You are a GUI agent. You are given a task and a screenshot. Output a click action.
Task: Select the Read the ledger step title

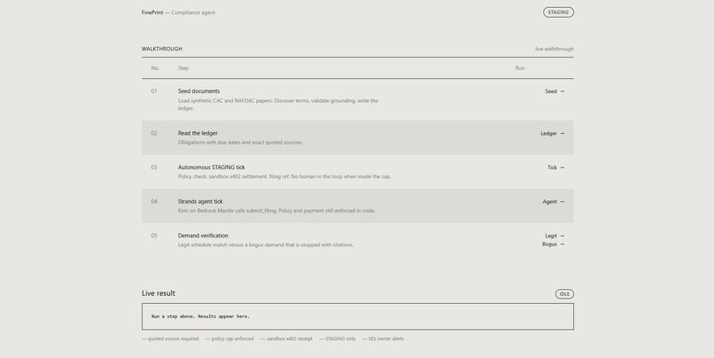click(198, 134)
